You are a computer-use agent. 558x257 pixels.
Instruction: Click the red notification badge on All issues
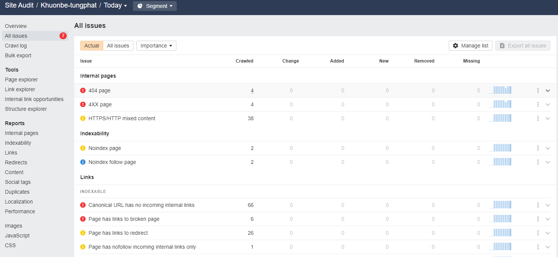coord(63,36)
